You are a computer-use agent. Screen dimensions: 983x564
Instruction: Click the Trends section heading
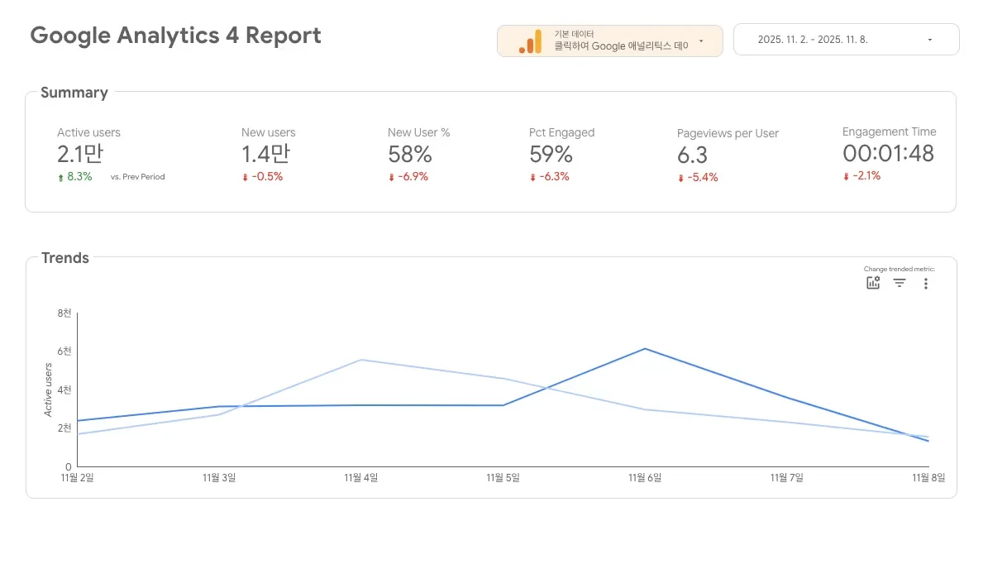pos(65,258)
